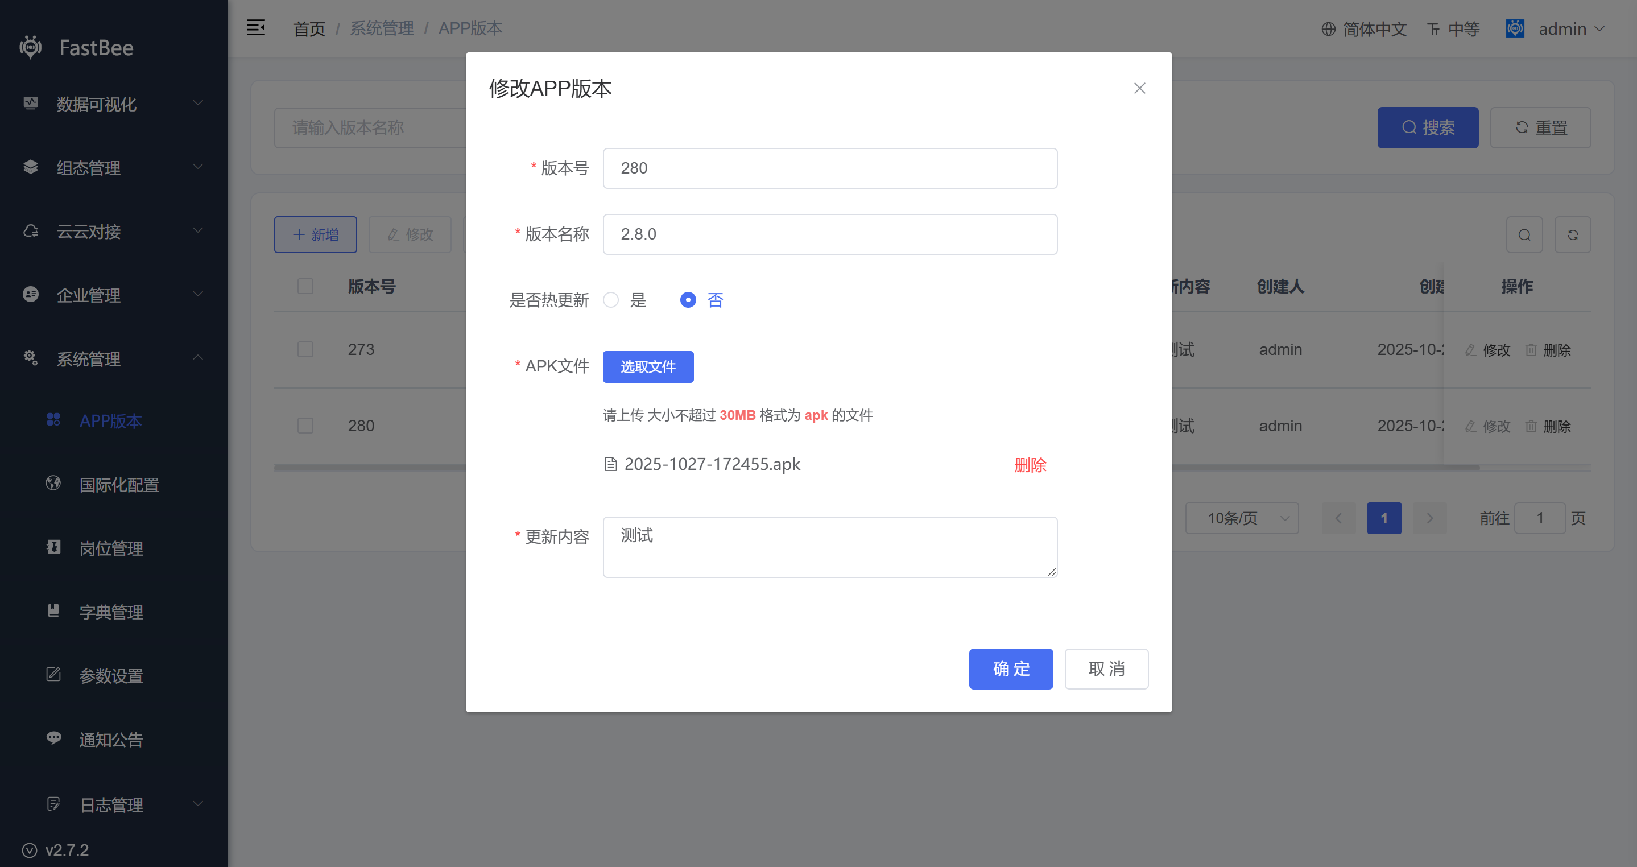Click the 版本名称 input field
1637x867 pixels.
829,234
